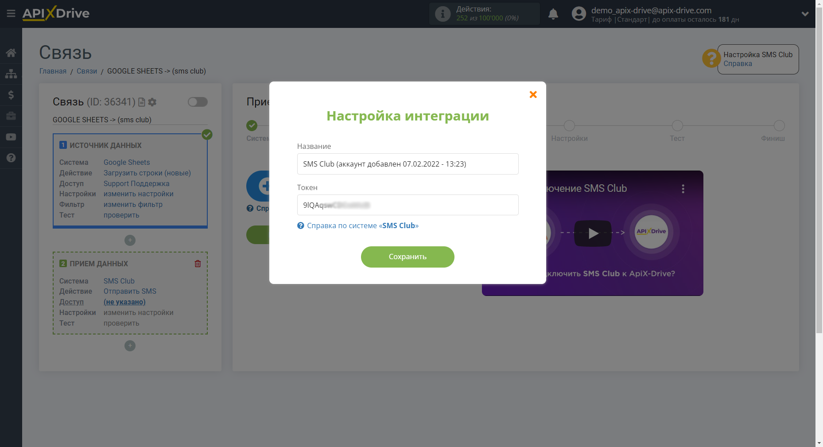Open the Загрузить строки (новые) action link
This screenshot has width=823, height=447.
click(147, 173)
